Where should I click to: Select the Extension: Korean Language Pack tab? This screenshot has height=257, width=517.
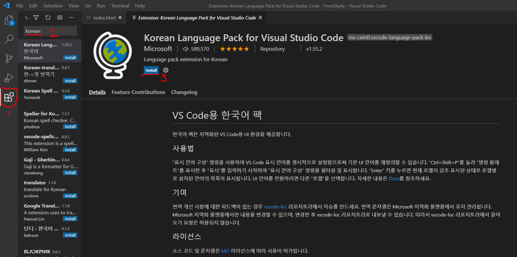(197, 18)
